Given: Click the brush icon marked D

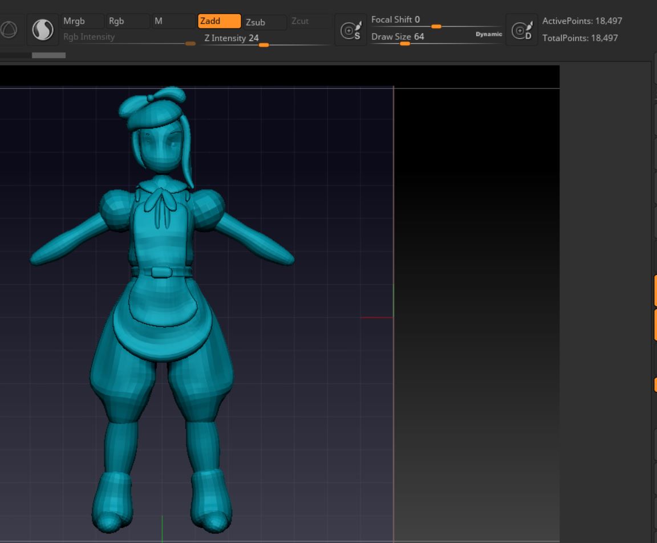Looking at the screenshot, I should coord(522,30).
